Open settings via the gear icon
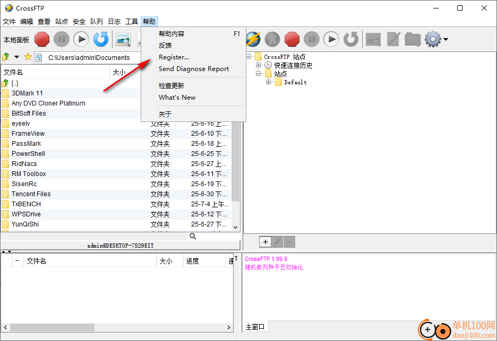The width and height of the screenshot is (497, 341). (433, 39)
